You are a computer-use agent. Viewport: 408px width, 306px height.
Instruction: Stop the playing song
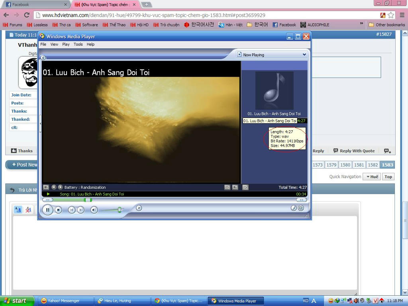point(59,210)
